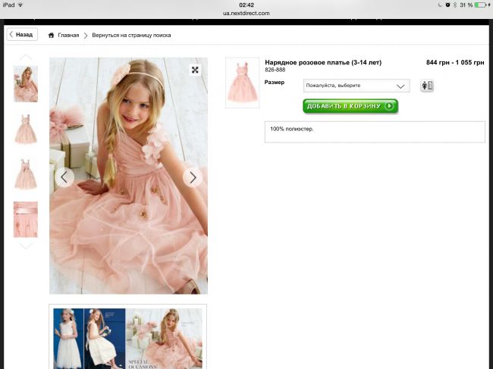Click the main product photo

(x=128, y=176)
